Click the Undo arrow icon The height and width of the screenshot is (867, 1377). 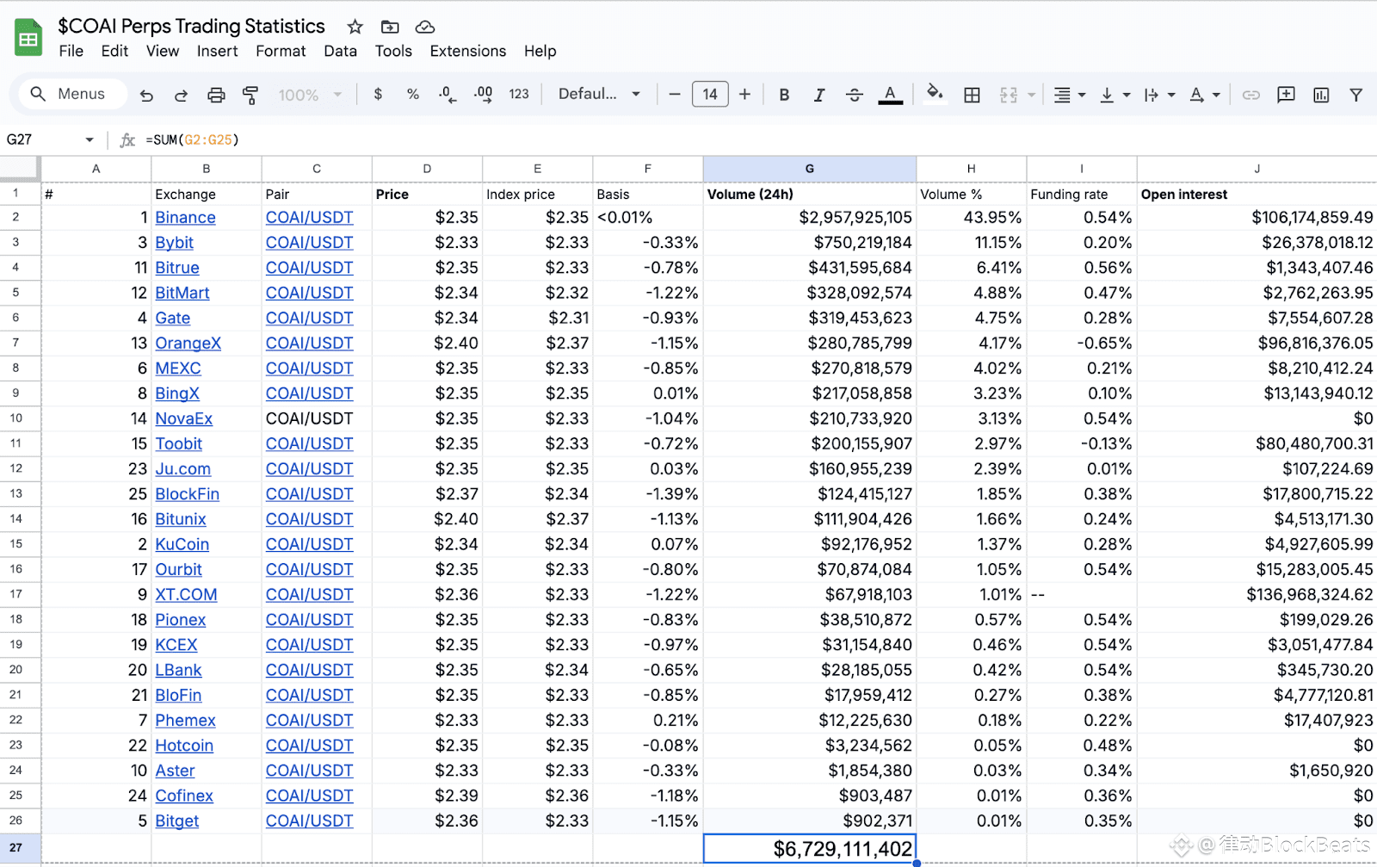pos(146,95)
